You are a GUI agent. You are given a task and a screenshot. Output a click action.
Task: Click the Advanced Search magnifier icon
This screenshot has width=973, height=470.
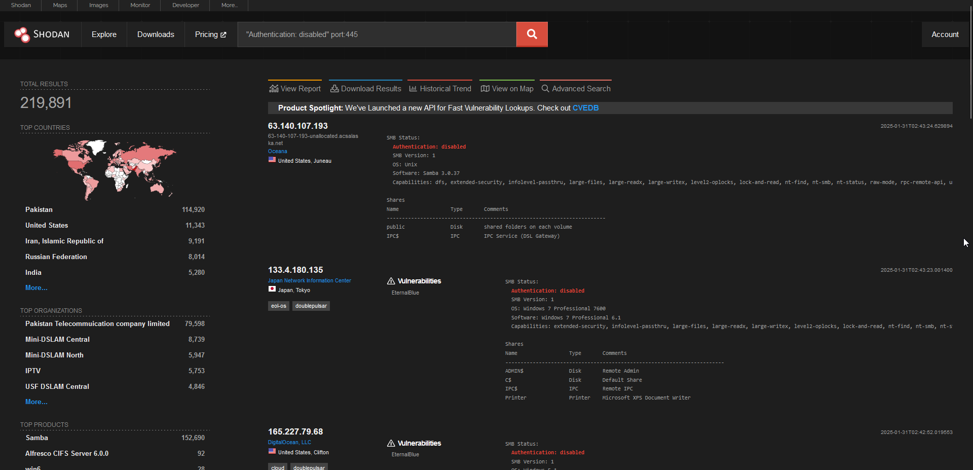tap(545, 89)
